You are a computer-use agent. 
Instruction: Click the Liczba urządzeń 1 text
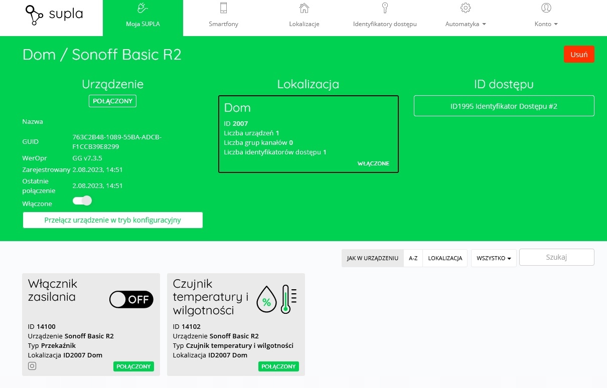pyautogui.click(x=251, y=133)
